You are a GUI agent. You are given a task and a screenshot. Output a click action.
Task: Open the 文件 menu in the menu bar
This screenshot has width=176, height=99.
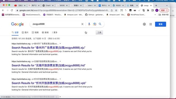[x=19, y=1]
